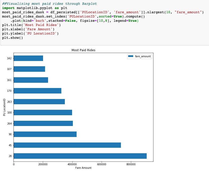Click the plot heading 'Most Paid Rides' above the chart
The height and width of the screenshot is (171, 209).
pos(83,50)
